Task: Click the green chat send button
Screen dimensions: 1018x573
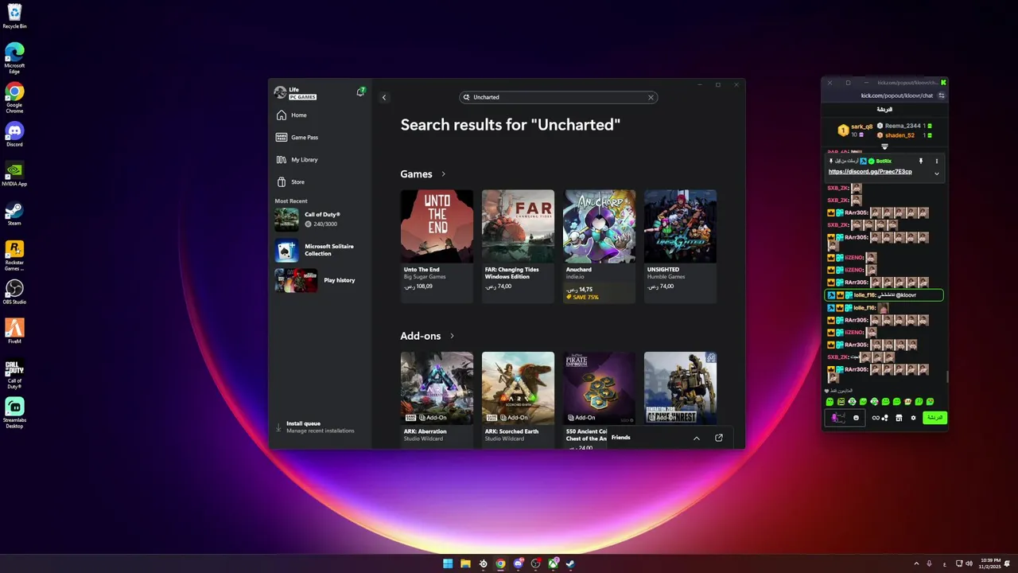Action: [x=934, y=418]
